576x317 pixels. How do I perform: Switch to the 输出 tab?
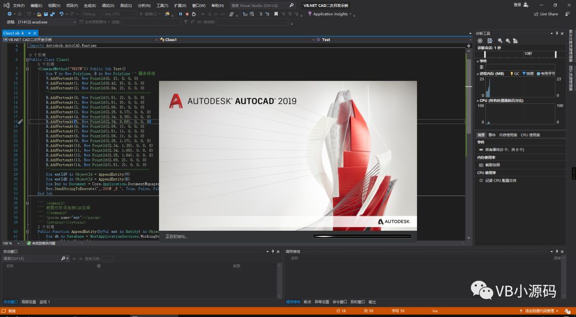pyautogui.click(x=372, y=302)
